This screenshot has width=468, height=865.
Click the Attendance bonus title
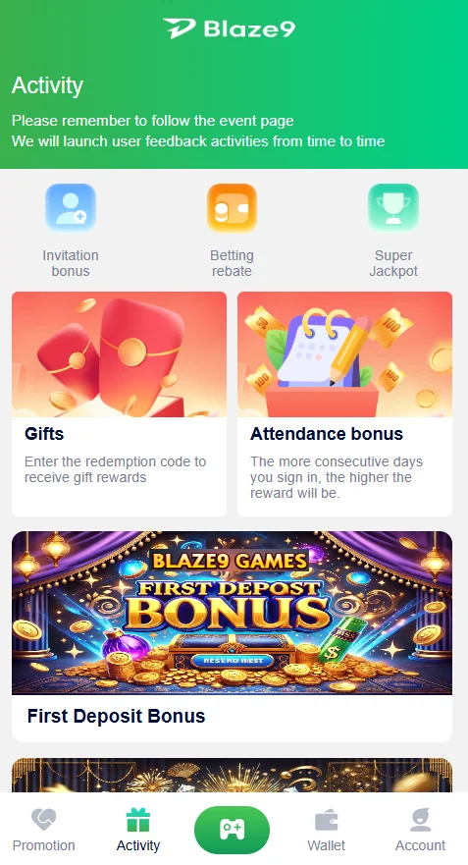coord(327,434)
